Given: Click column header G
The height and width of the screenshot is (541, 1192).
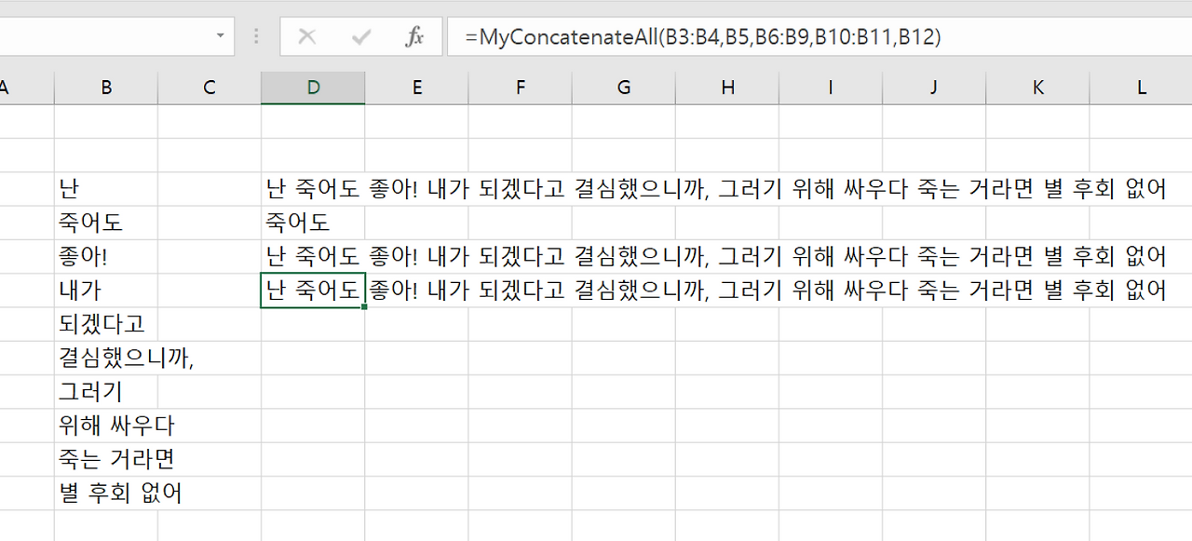Looking at the screenshot, I should [623, 87].
